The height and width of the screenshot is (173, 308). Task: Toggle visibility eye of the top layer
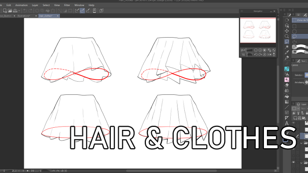click(293, 123)
